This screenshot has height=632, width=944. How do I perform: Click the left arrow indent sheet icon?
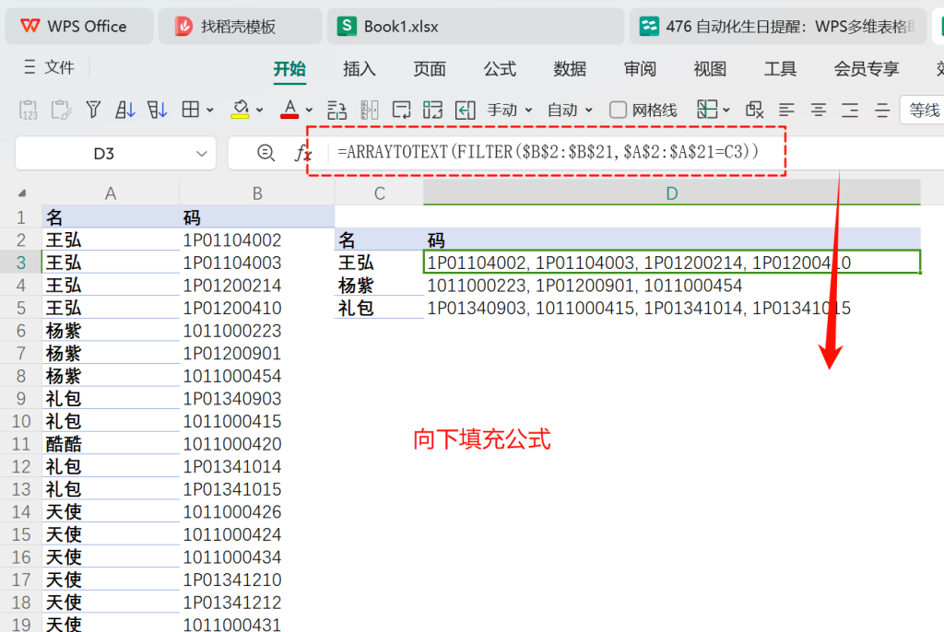(x=465, y=111)
